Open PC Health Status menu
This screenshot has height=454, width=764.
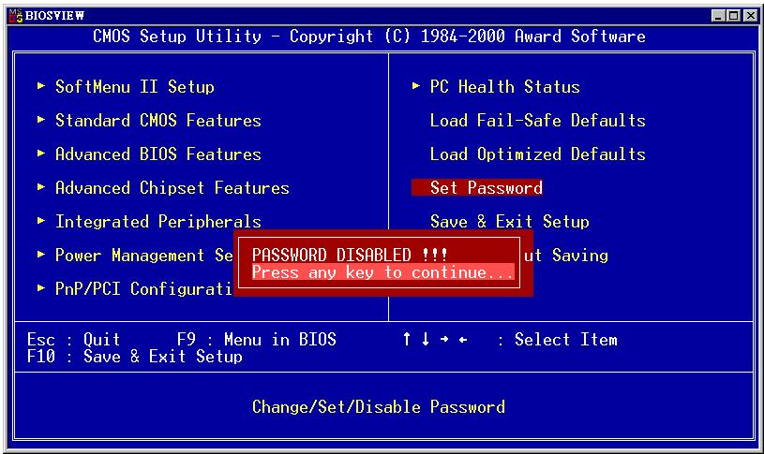pos(504,87)
